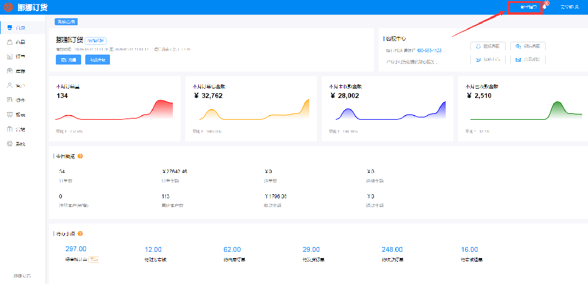Click the 挪挪订货 logo in header
The image size is (588, 284).
click(x=26, y=7)
